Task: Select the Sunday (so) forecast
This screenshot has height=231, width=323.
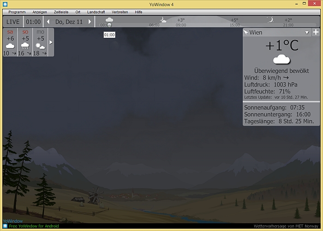Action: click(x=25, y=43)
